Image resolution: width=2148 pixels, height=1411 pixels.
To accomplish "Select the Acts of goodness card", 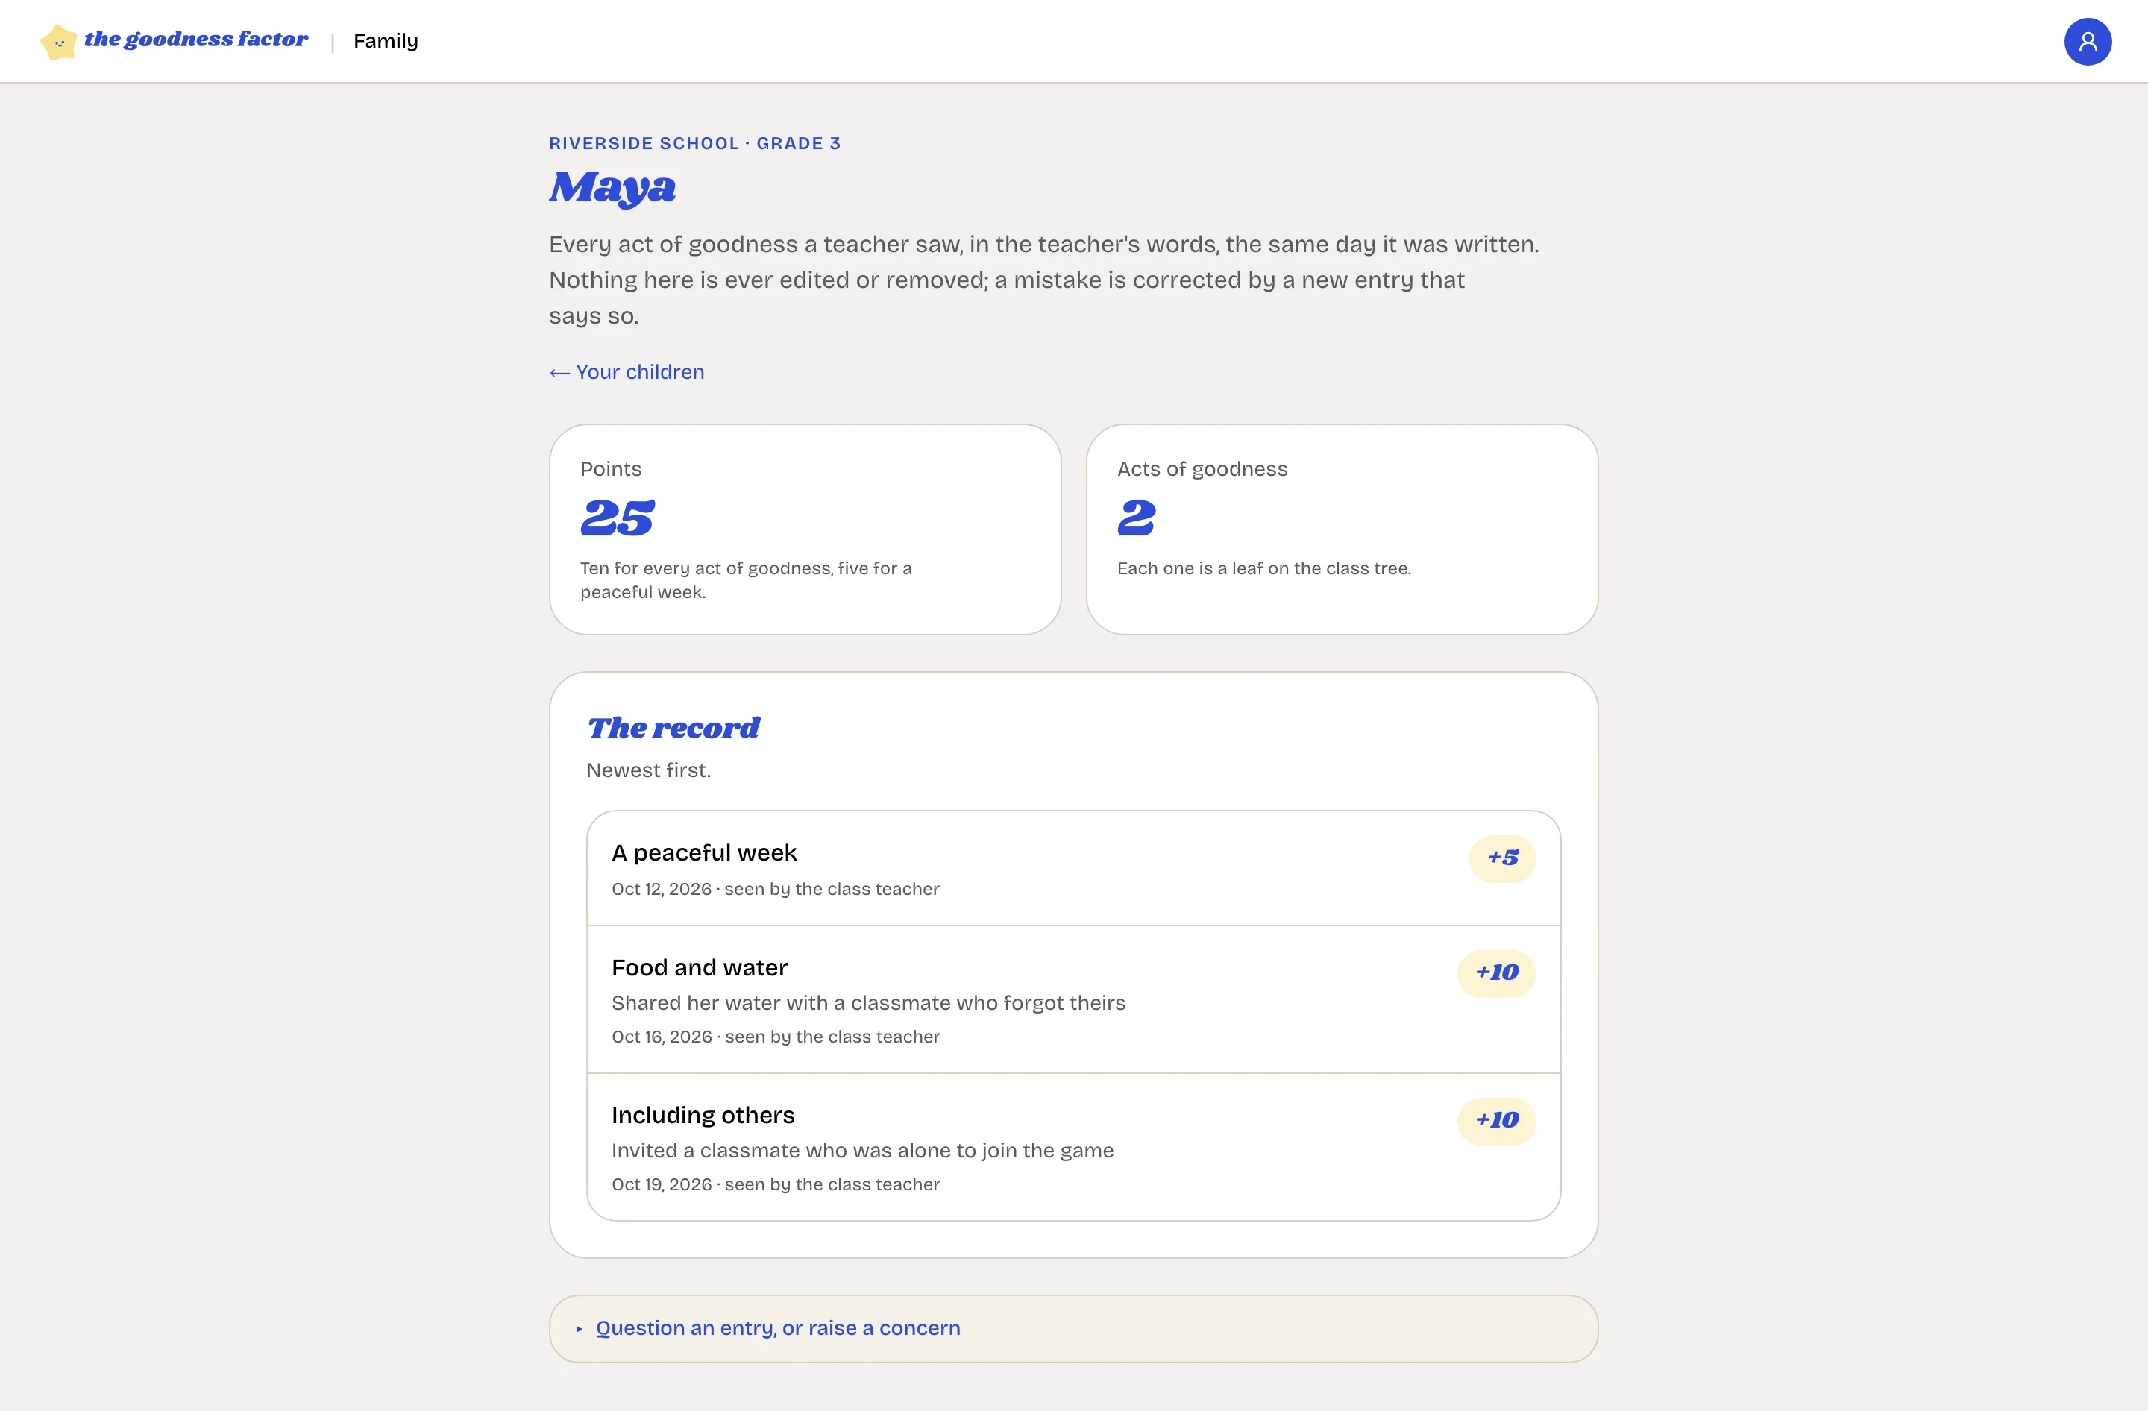I will [1342, 529].
